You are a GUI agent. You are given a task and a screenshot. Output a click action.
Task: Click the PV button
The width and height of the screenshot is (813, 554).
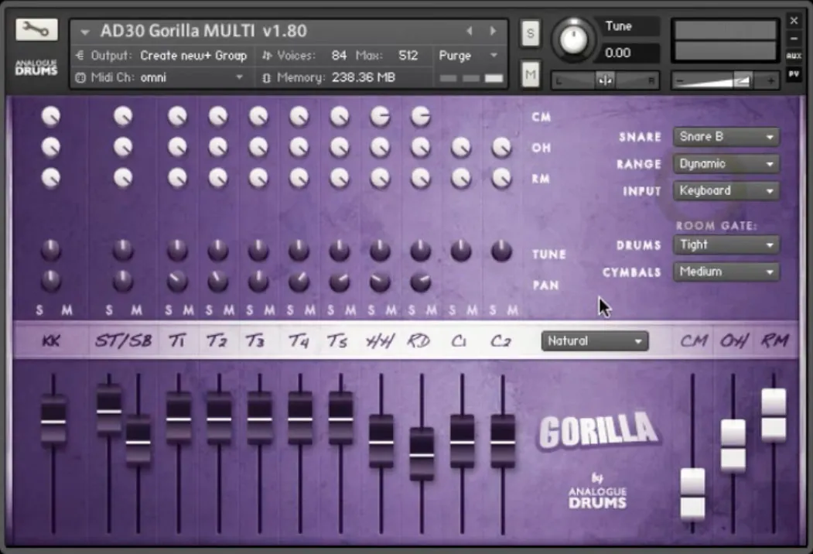point(794,74)
